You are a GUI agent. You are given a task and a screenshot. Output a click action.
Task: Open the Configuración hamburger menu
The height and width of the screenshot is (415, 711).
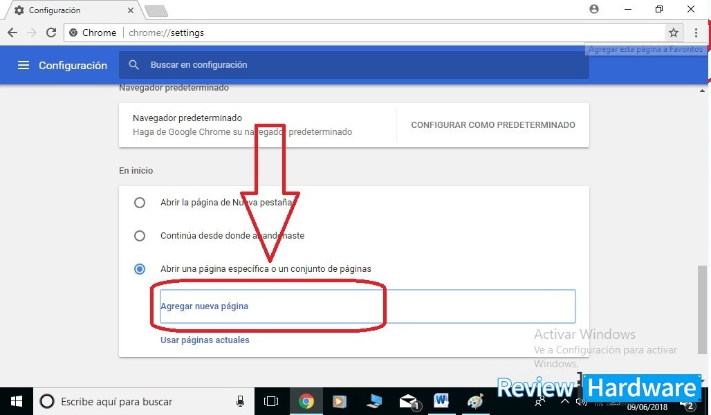23,65
